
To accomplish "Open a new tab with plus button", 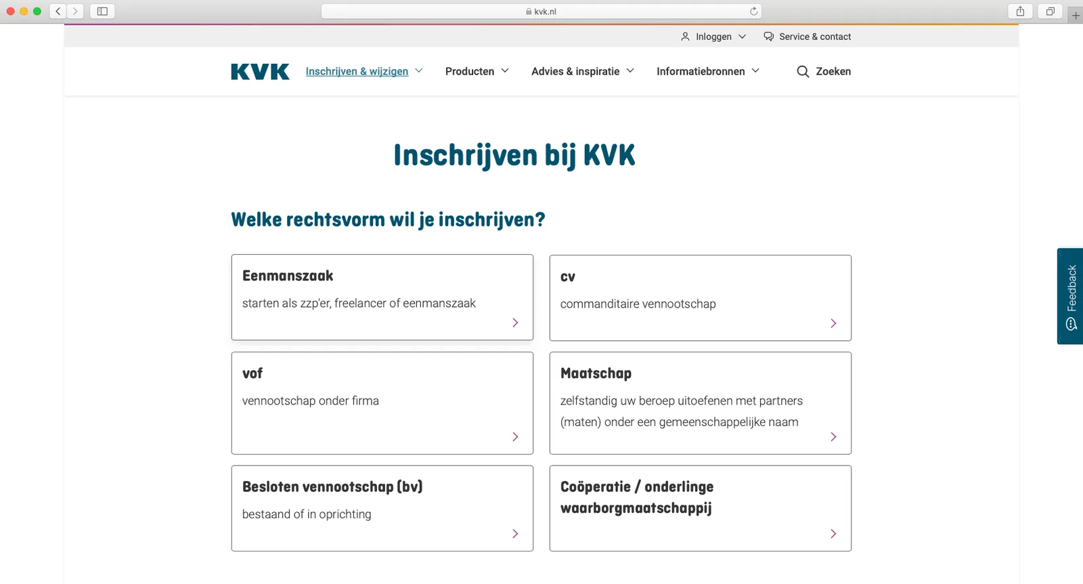I will click(x=1076, y=15).
